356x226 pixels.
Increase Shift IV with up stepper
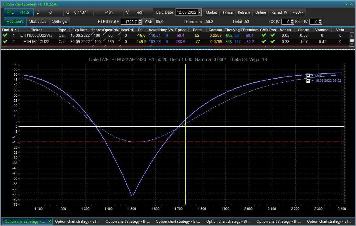coord(320,20)
